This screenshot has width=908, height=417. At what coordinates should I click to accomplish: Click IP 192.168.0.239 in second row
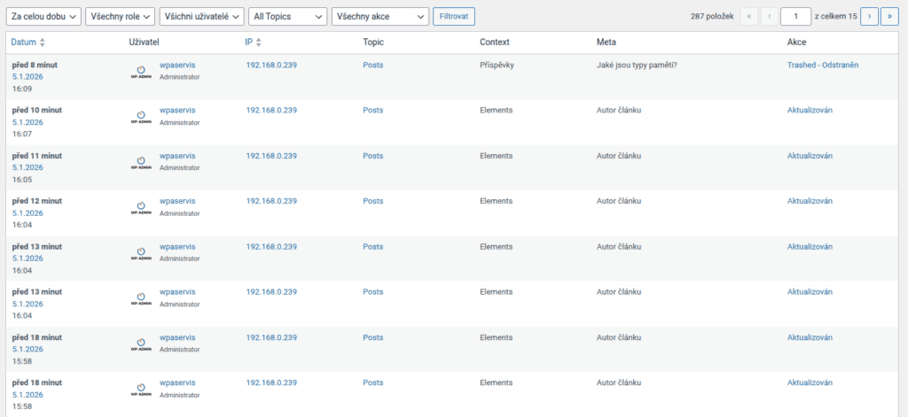pos(271,110)
